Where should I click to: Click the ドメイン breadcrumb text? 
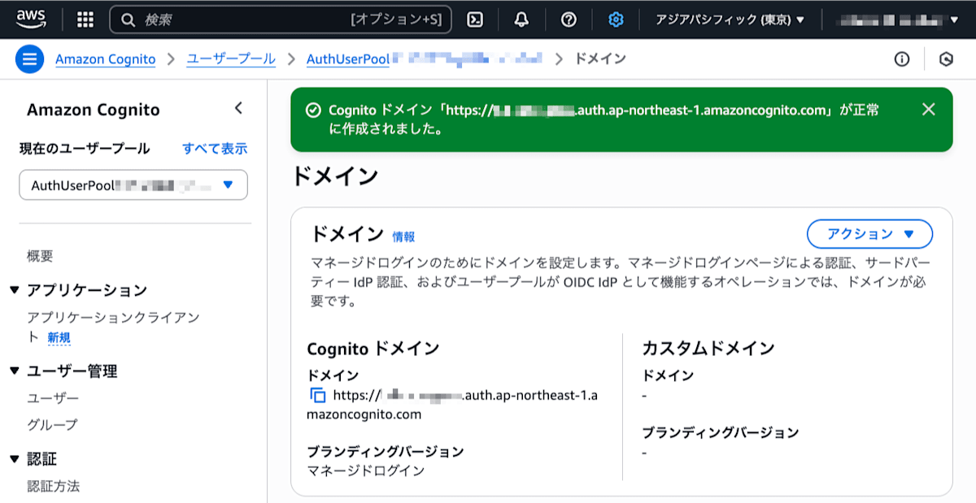tap(600, 59)
